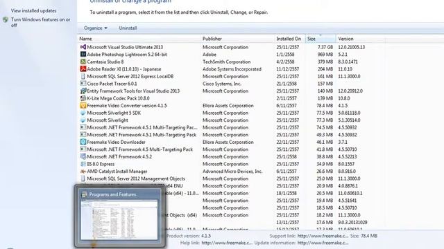Select the Microsoft .NET Framework 4.5.2 icon
Viewport: 444px width, 249px height.
tap(83, 157)
